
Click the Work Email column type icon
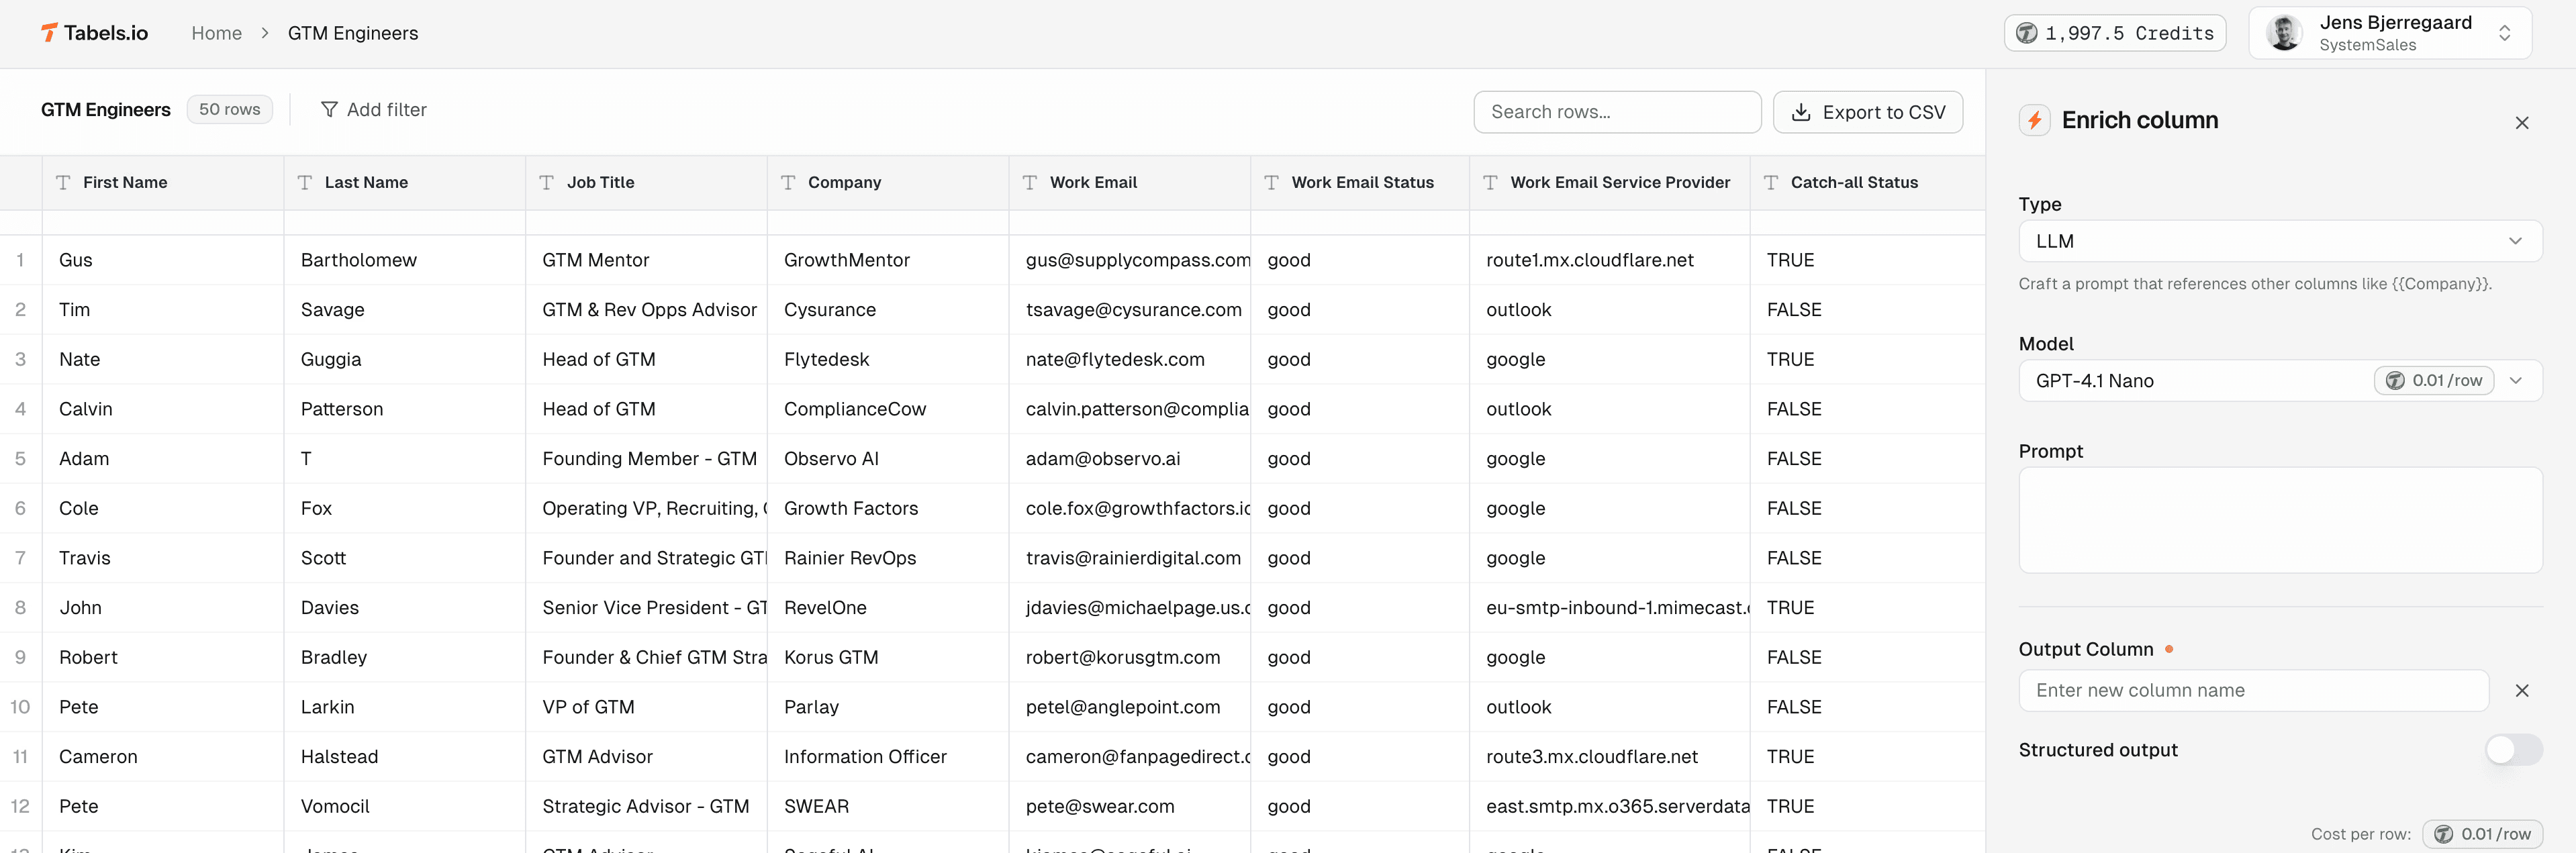click(1030, 183)
